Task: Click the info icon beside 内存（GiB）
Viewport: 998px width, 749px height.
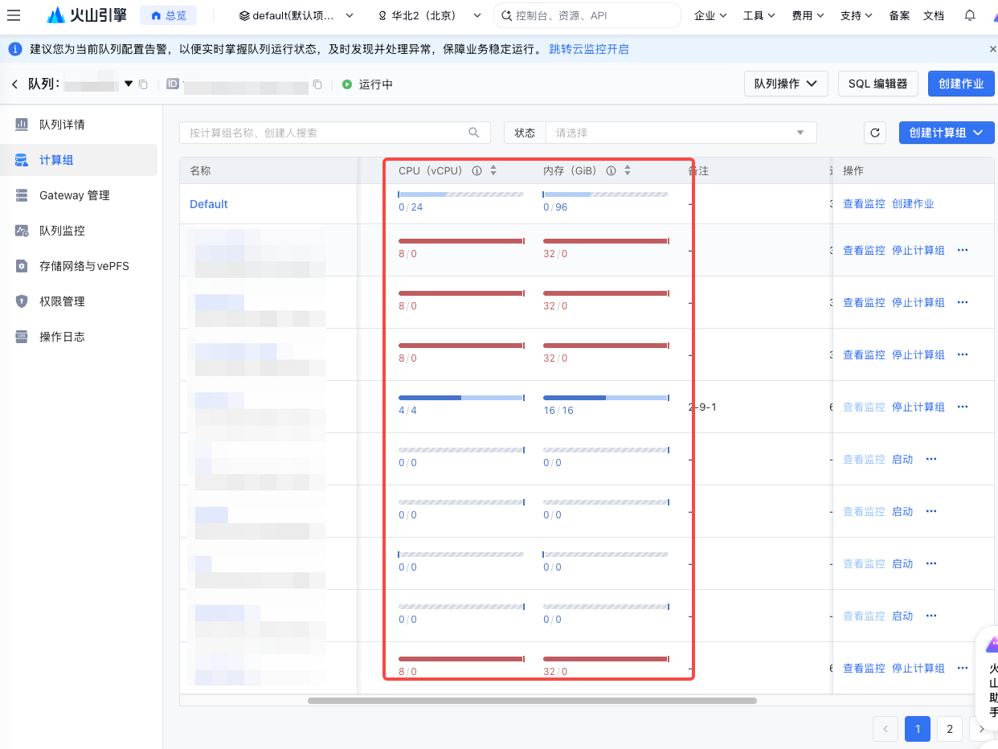Action: [x=611, y=170]
